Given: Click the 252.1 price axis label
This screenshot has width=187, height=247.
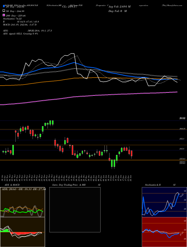Looking at the screenshot, I should tap(182, 139).
